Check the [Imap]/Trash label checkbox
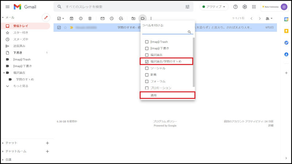Image resolution: width=292 pixels, height=164 pixels. pyautogui.click(x=147, y=42)
